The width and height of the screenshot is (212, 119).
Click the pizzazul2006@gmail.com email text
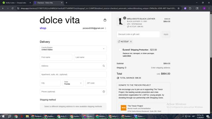coord(93,28)
